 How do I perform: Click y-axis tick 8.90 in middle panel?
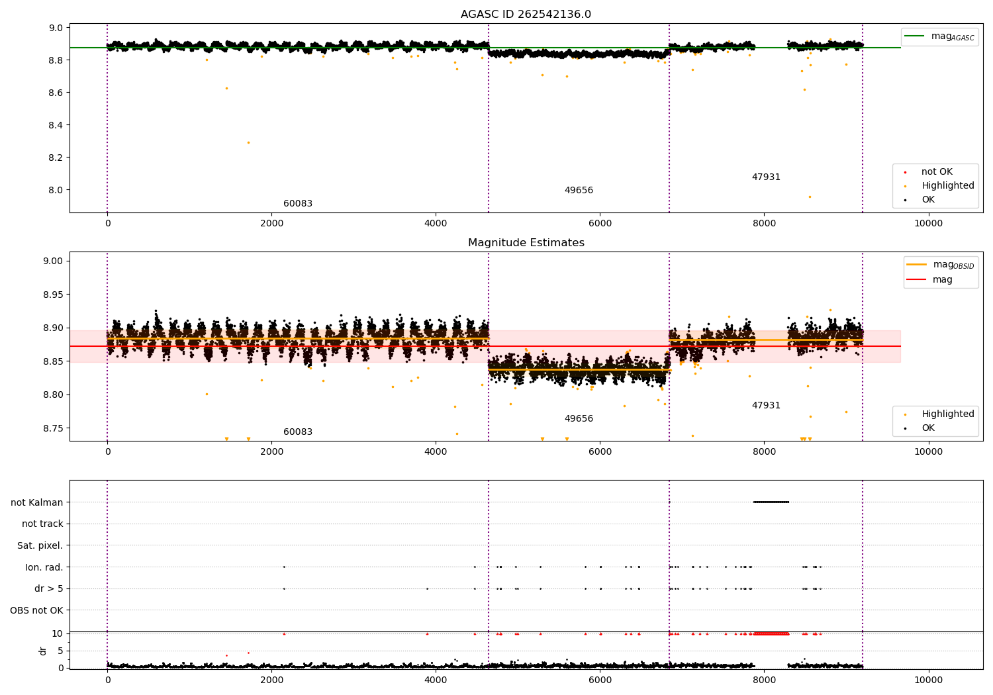click(x=53, y=328)
